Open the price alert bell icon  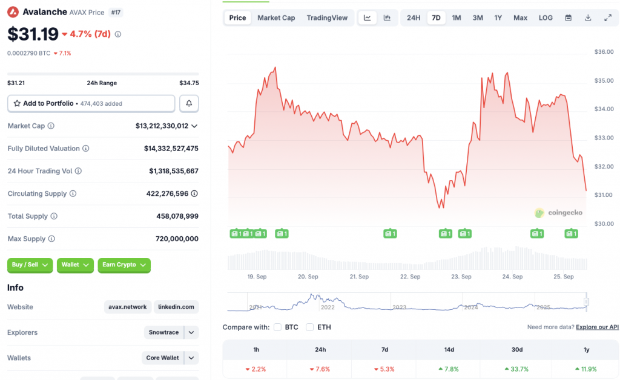tap(189, 103)
